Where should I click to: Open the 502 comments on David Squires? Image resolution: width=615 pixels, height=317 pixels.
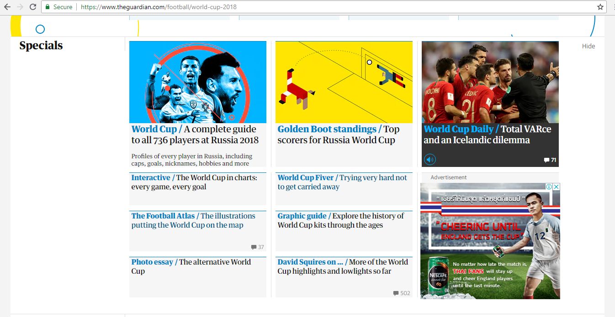(401, 293)
